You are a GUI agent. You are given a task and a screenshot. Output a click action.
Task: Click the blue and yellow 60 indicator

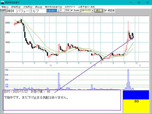pos(136,102)
